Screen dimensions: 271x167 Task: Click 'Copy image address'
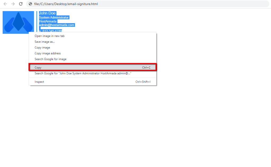[48, 53]
